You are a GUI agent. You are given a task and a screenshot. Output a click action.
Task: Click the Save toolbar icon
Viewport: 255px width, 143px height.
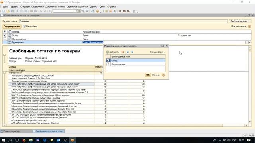[12, 11]
